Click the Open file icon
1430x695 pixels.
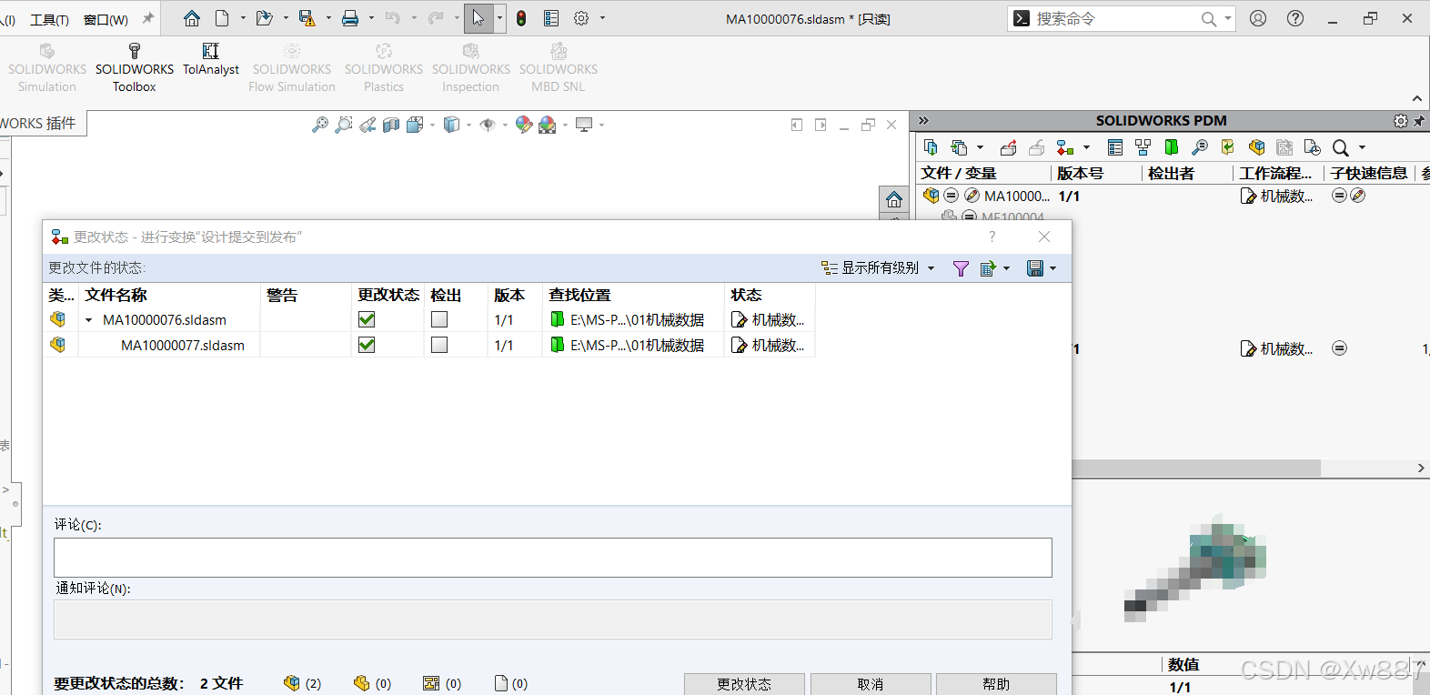[x=264, y=18]
